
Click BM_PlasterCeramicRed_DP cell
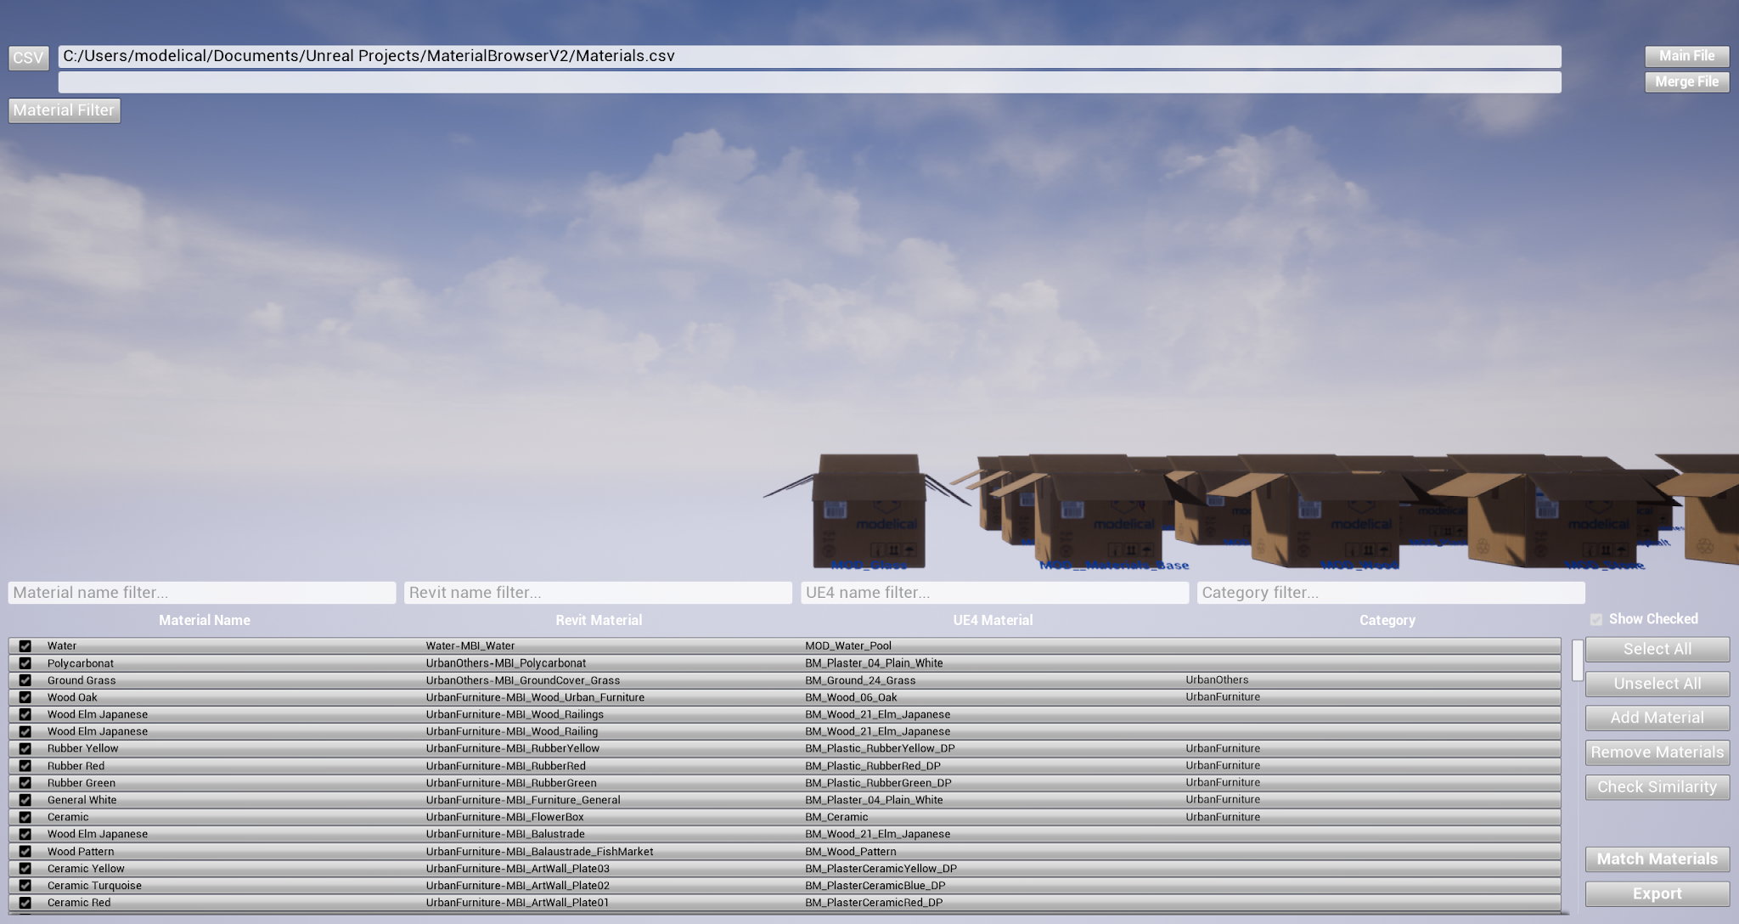[x=874, y=903]
